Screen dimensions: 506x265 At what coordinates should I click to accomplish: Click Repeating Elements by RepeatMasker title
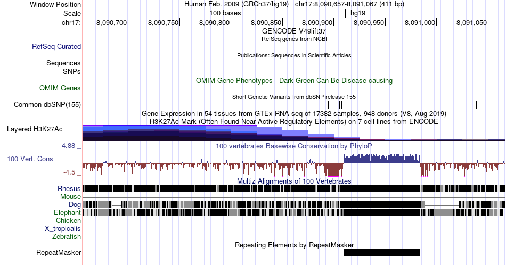tap(294, 245)
